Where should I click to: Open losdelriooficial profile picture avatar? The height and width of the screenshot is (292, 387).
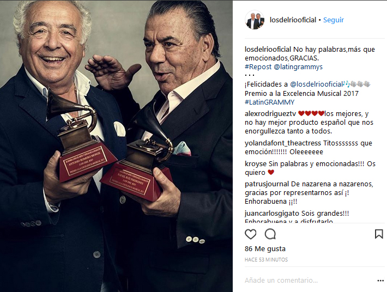pos(255,20)
